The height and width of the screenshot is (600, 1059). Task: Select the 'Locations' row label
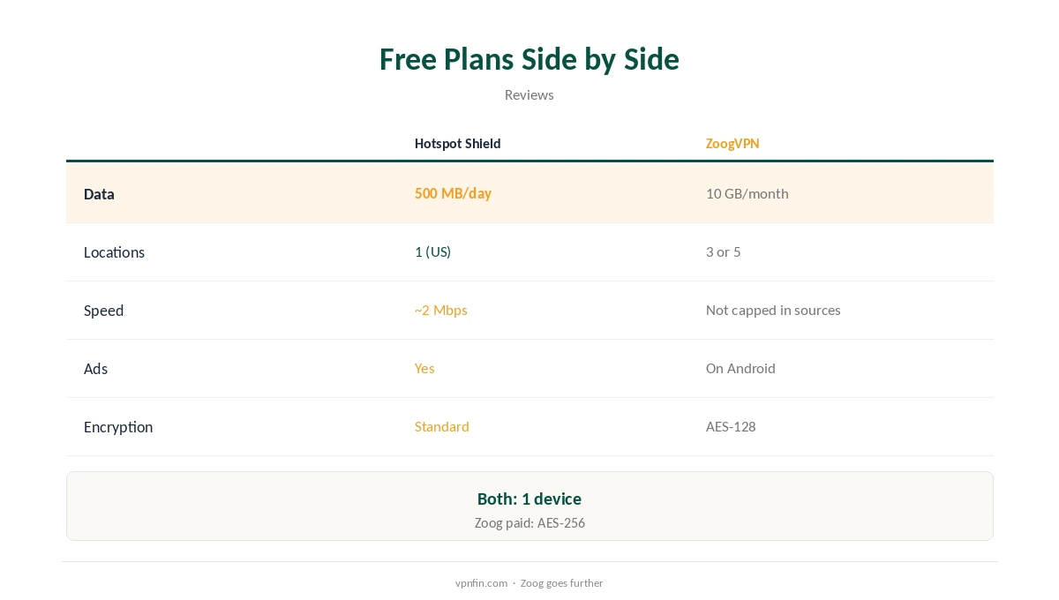114,252
